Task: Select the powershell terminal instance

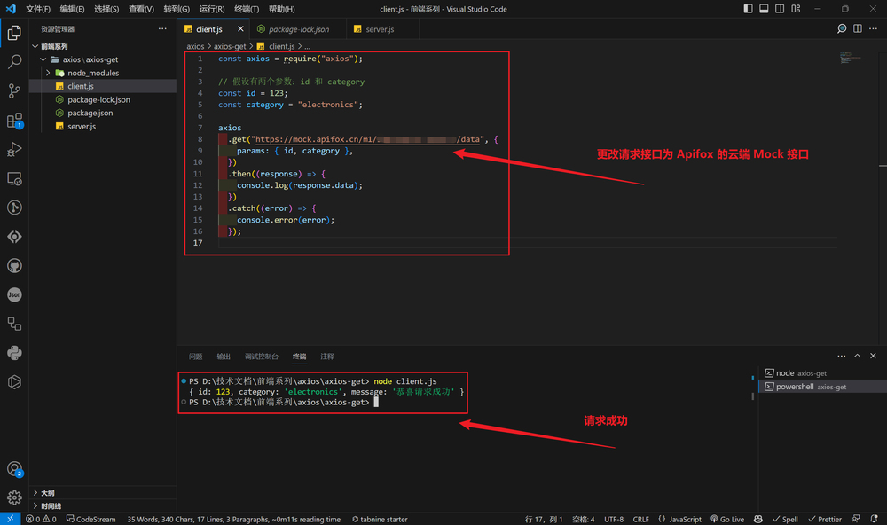Action: point(822,387)
